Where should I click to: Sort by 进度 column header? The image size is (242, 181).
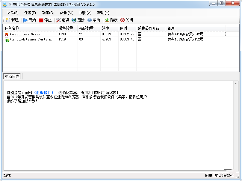point(109,28)
